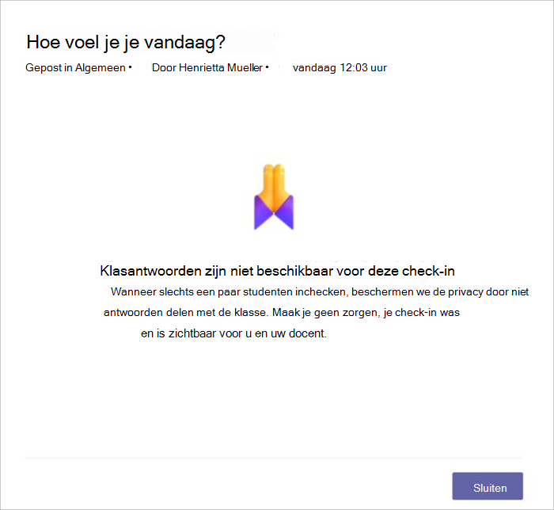The height and width of the screenshot is (510, 554).
Task: Click the Sluiten button
Action: [488, 486]
